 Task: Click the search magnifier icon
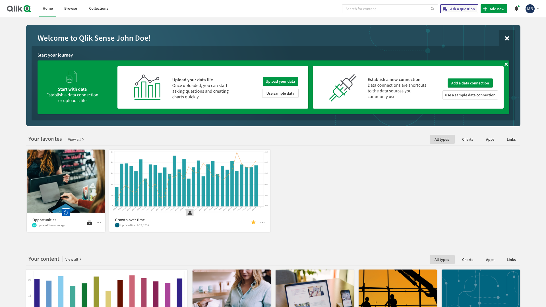pos(433,9)
